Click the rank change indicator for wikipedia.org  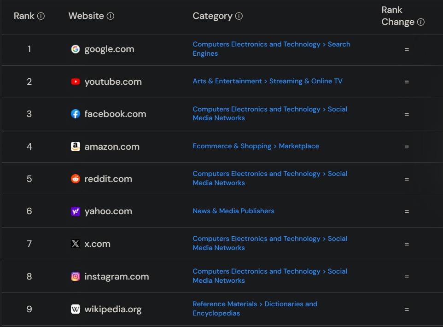(x=407, y=310)
